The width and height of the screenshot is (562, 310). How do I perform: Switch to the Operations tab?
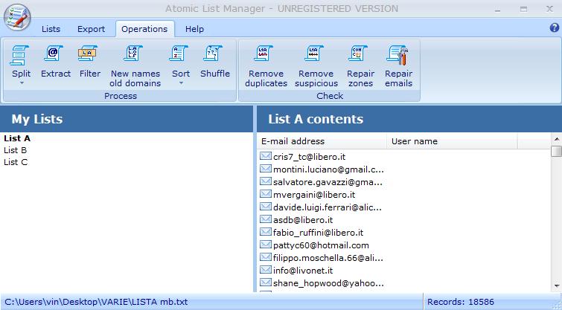[144, 29]
